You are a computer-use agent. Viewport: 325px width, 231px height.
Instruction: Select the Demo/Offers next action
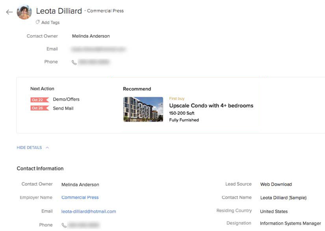66,99
